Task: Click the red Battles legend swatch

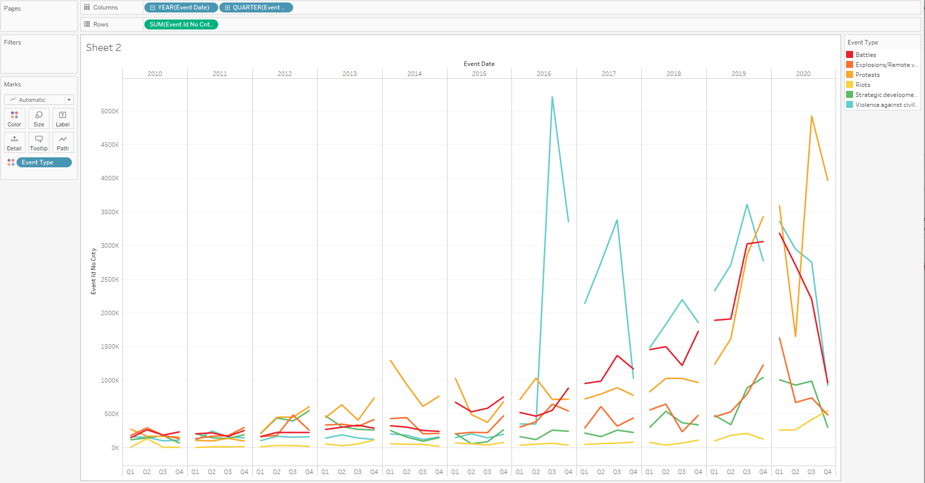Action: point(850,55)
